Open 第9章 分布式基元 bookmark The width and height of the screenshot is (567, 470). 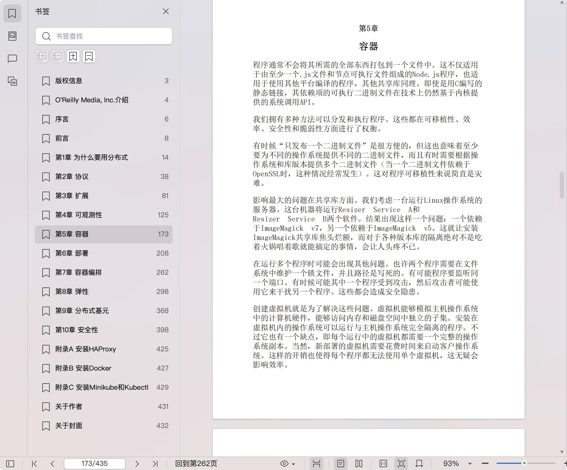(x=104, y=311)
